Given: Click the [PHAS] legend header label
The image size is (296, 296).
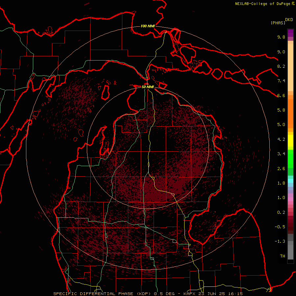Looking at the screenshot, I should pyautogui.click(x=278, y=23).
